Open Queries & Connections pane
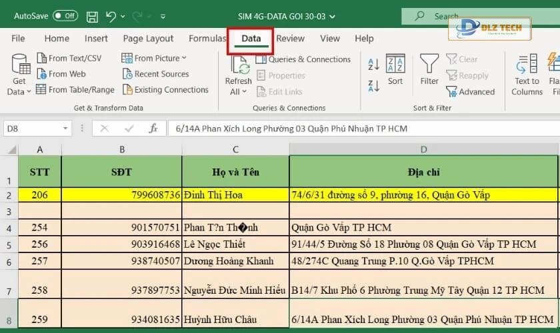The image size is (560, 333). (x=303, y=59)
